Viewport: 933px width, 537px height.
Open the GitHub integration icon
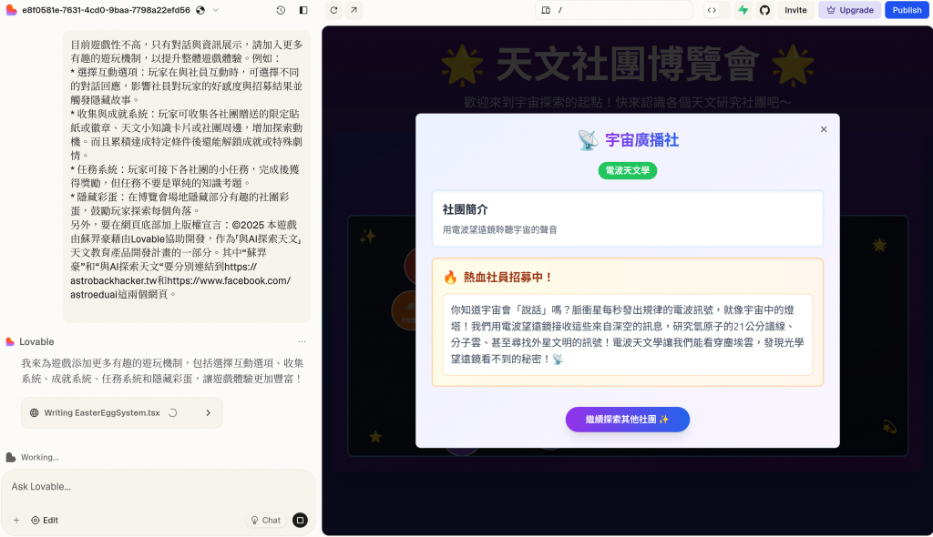tap(764, 10)
